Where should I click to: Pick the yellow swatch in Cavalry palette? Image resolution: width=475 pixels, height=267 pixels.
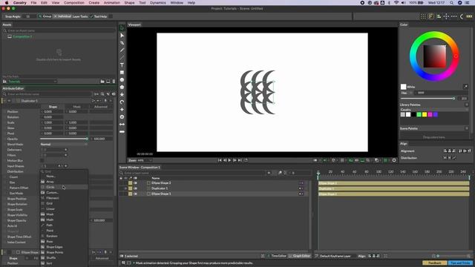pyautogui.click(x=425, y=114)
